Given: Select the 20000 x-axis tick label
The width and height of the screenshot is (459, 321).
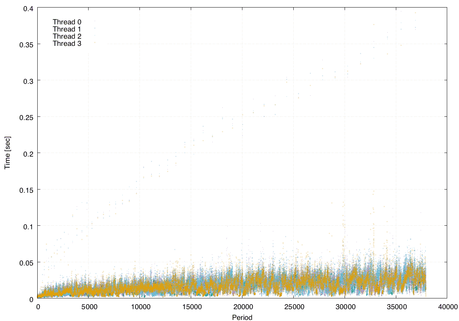Looking at the screenshot, I should pos(242,307).
